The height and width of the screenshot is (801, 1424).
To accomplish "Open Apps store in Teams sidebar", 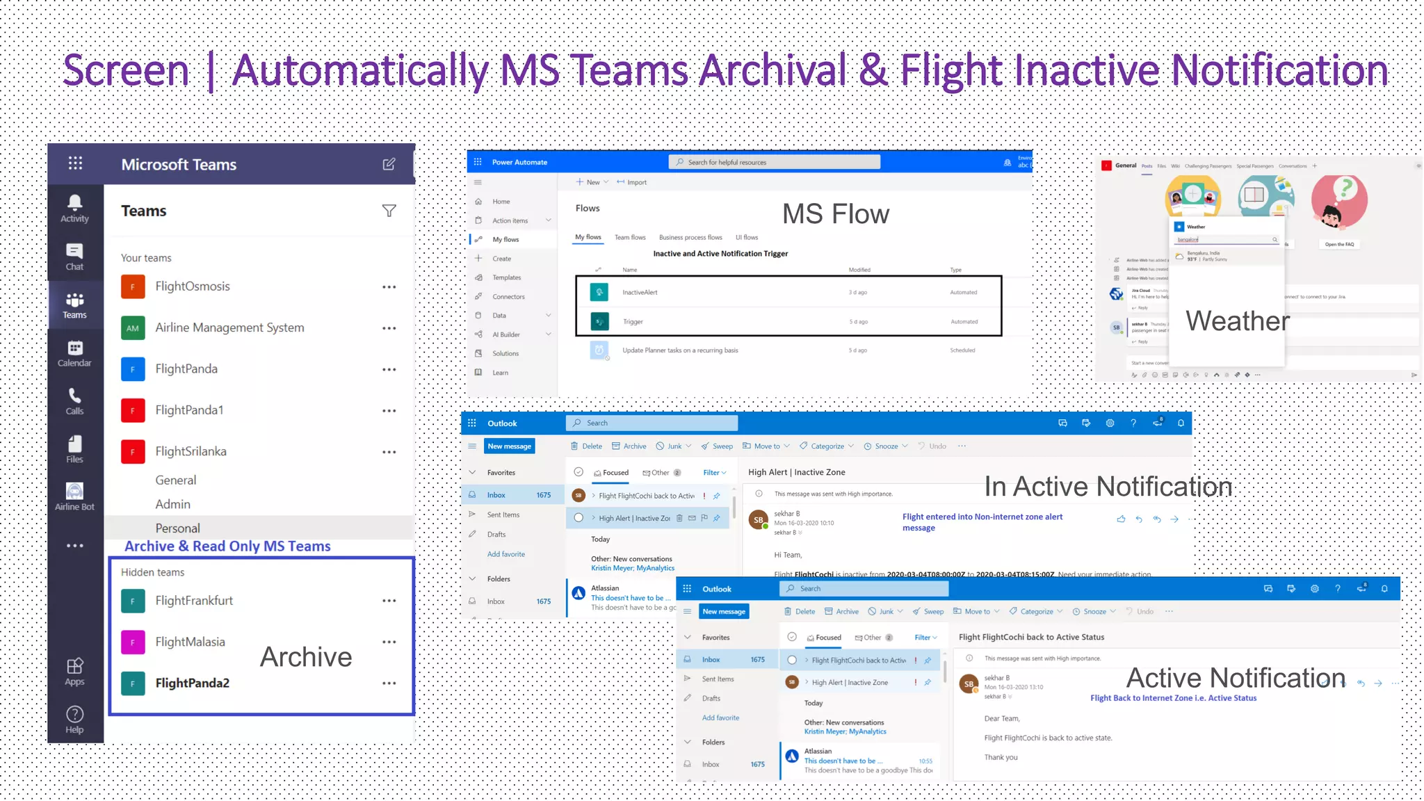I will click(x=74, y=672).
